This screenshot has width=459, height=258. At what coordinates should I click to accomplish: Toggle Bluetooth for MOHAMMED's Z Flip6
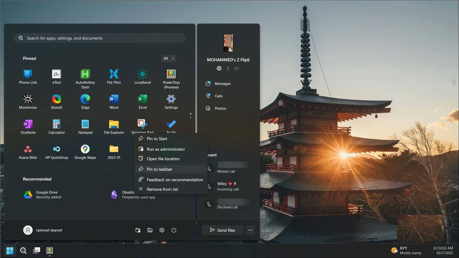(x=228, y=68)
